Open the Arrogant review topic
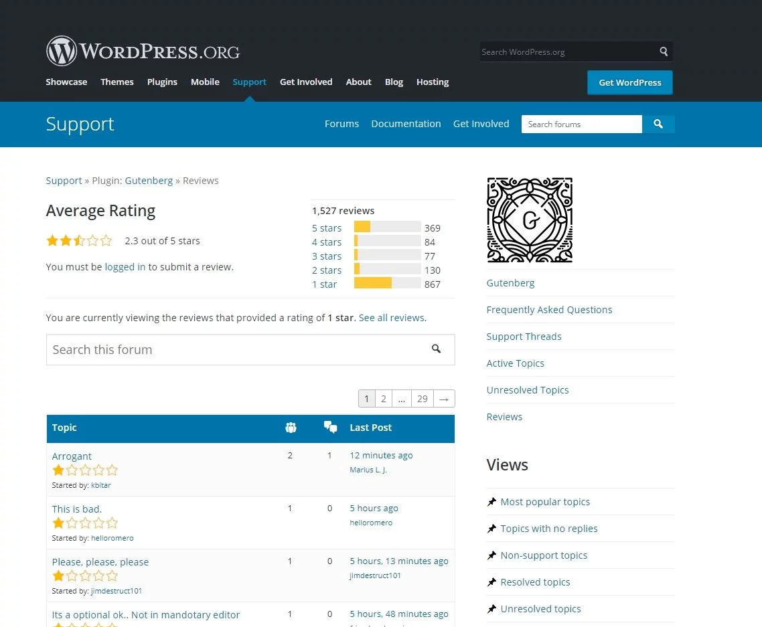This screenshot has height=627, width=762. point(72,456)
